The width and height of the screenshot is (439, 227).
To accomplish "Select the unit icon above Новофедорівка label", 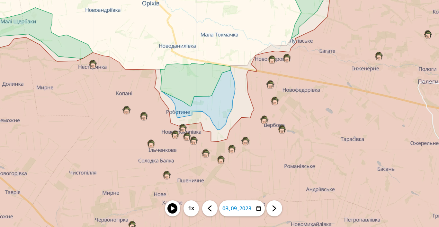I will point(270,84).
